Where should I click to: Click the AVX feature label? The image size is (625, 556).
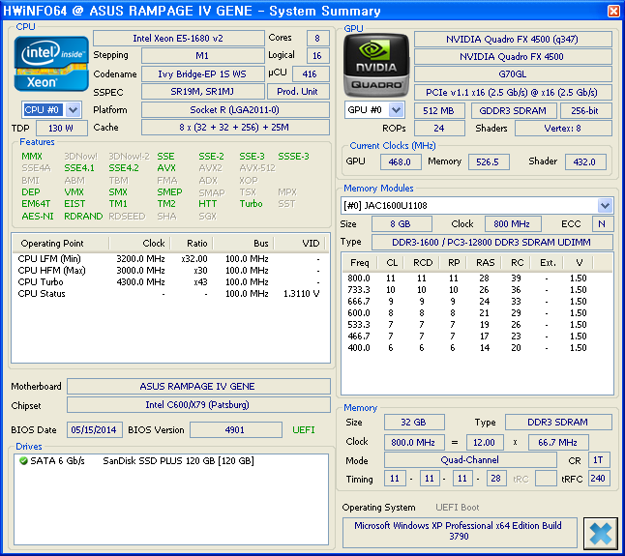166,168
